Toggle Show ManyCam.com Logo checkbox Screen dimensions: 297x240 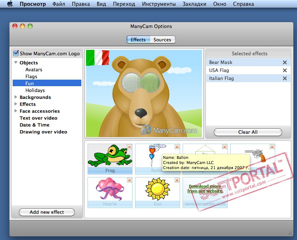16,53
